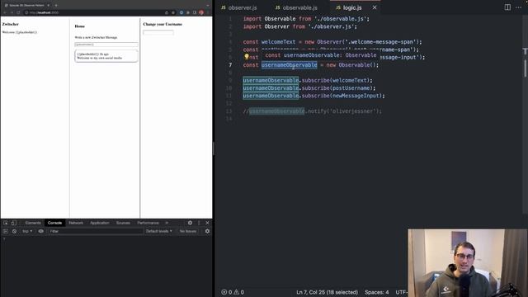This screenshot has width=528, height=297.
Task: Open Default levels dropdown
Action: tap(159, 231)
